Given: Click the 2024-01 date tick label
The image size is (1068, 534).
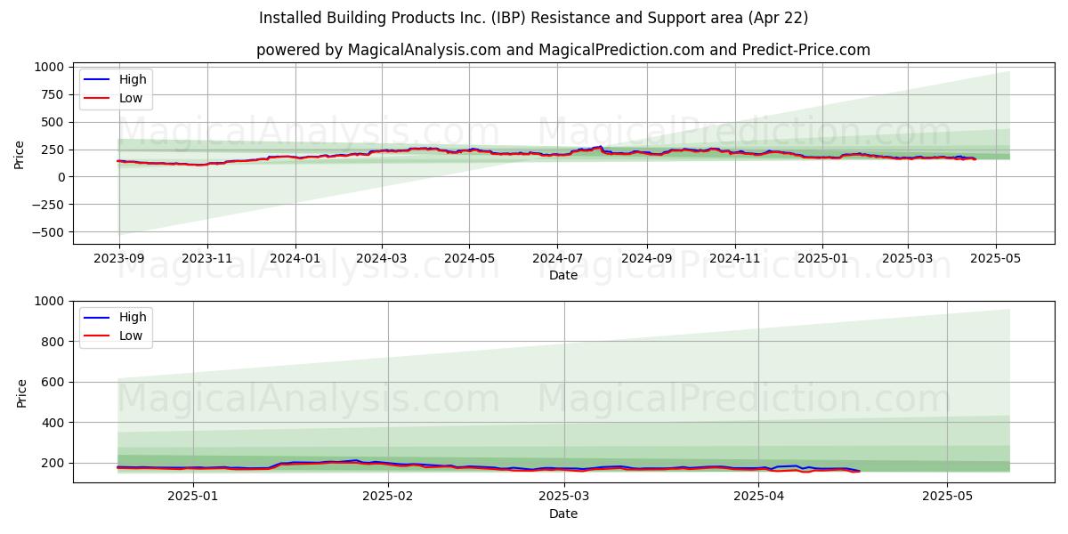Looking at the screenshot, I should point(295,258).
